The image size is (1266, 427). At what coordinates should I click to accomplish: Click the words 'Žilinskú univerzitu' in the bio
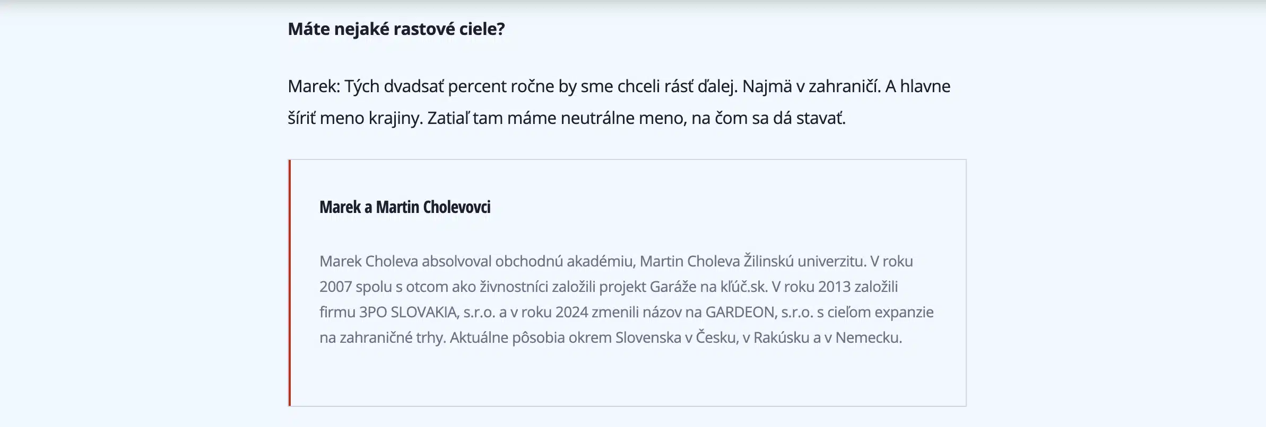[x=804, y=261]
